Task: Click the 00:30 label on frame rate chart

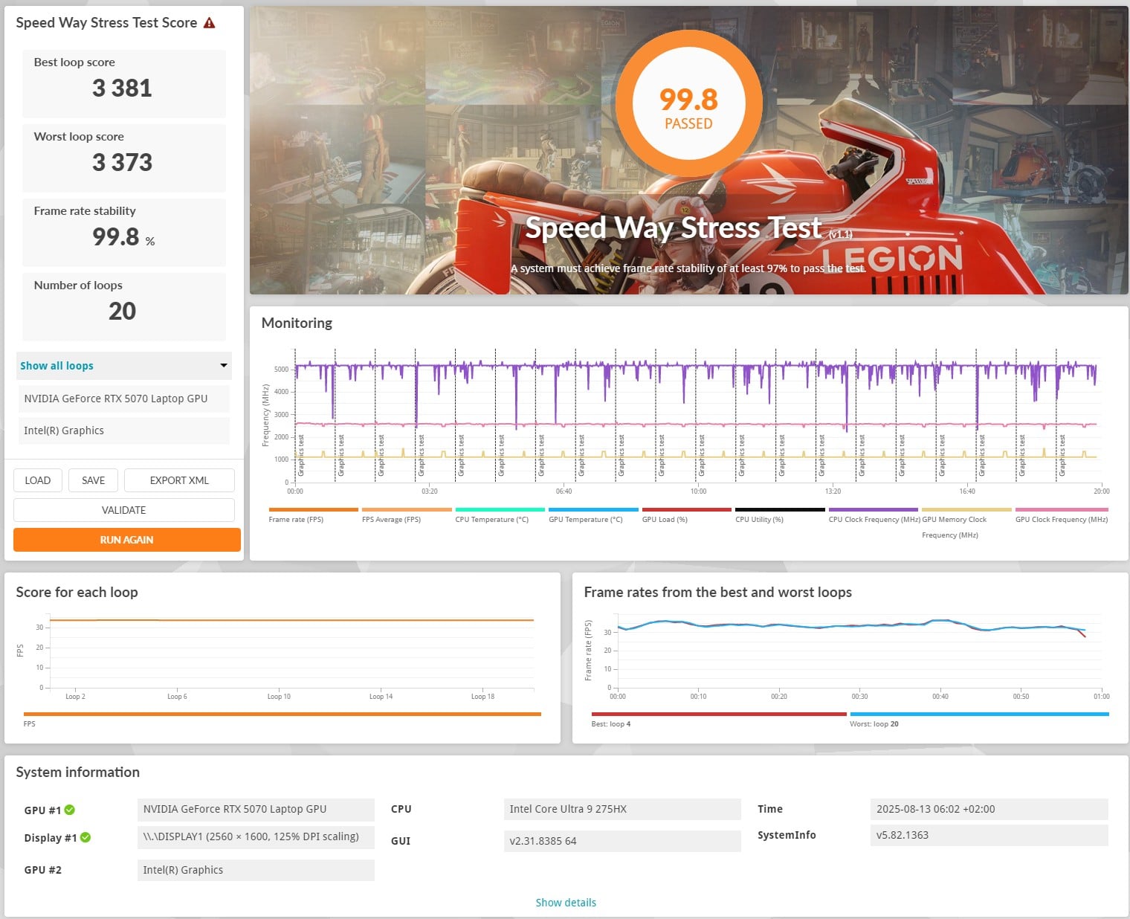Action: [859, 697]
